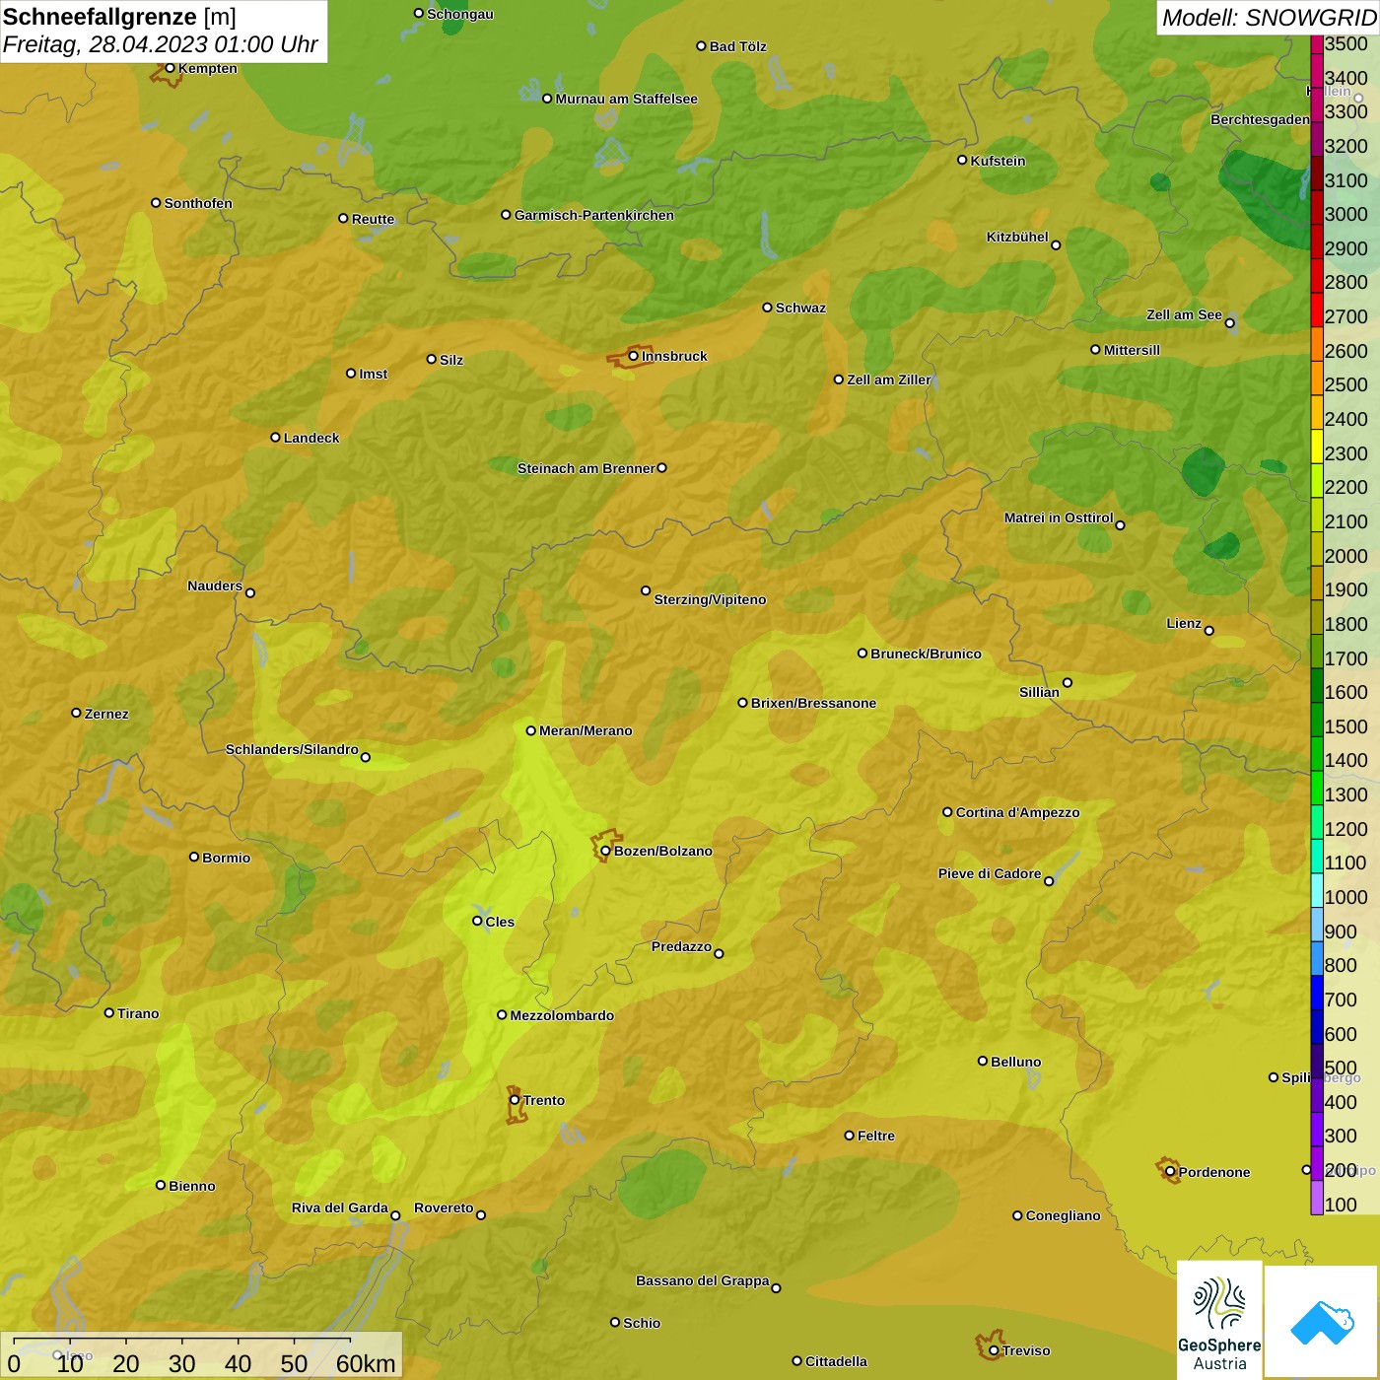The image size is (1380, 1380).
Task: Click the Matrei in Osttirol label
Action: (1059, 517)
